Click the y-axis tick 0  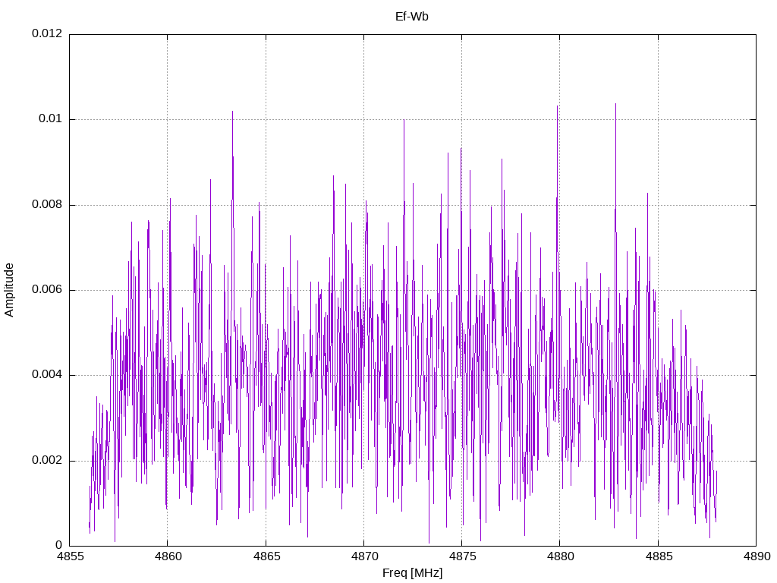click(59, 545)
